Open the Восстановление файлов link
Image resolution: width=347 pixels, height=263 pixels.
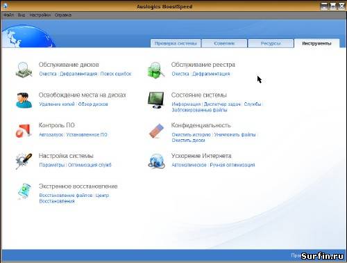pyautogui.click(x=66, y=196)
